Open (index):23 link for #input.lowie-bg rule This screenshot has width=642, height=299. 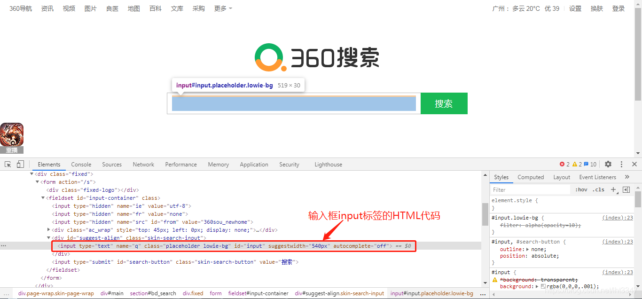pyautogui.click(x=618, y=218)
